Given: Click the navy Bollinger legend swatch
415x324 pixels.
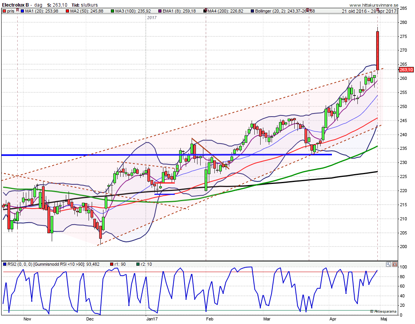Looking at the screenshot, I should pyautogui.click(x=252, y=11).
